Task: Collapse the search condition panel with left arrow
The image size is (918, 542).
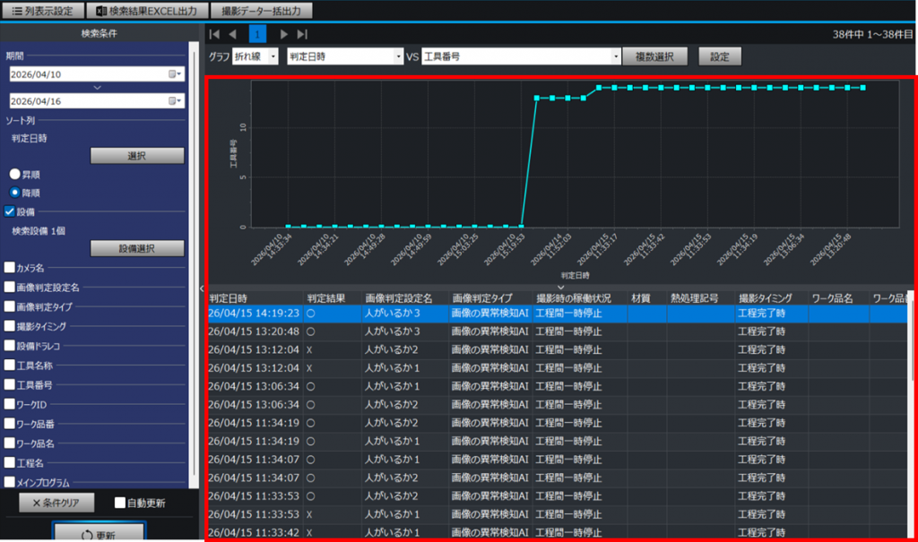Action: point(201,288)
